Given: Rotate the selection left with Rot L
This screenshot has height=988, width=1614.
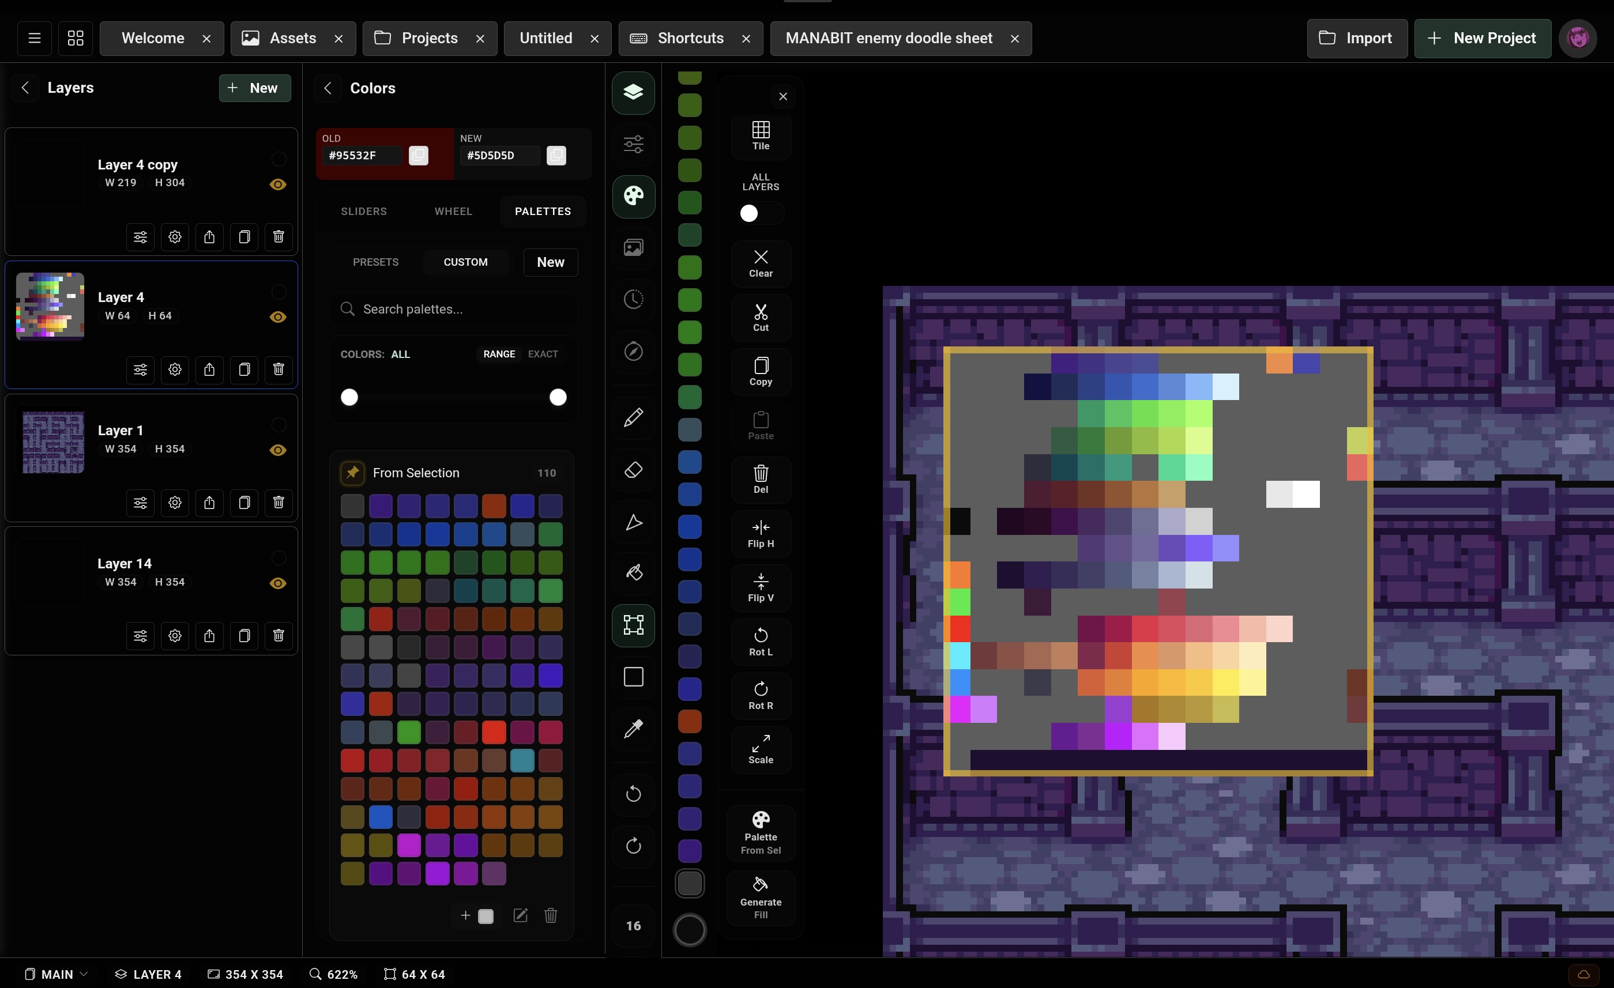Looking at the screenshot, I should 761,642.
